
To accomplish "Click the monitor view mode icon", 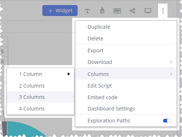I will coord(148,11).
